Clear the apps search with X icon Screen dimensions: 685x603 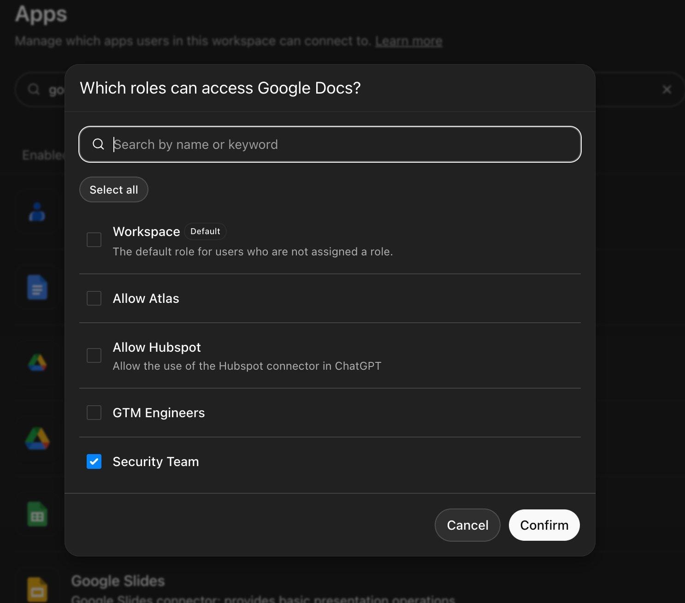point(667,89)
